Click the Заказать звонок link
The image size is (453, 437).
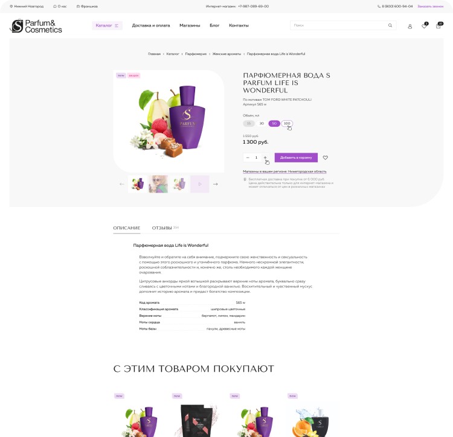[x=430, y=7]
